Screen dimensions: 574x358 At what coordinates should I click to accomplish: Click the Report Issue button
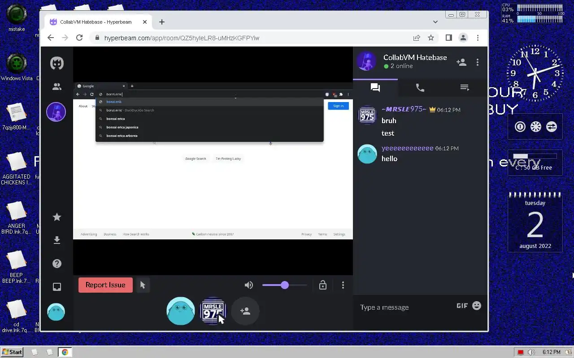pos(105,285)
